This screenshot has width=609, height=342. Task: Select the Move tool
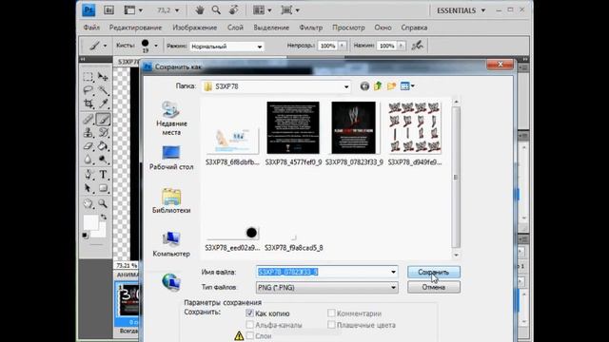pyautogui.click(x=103, y=77)
